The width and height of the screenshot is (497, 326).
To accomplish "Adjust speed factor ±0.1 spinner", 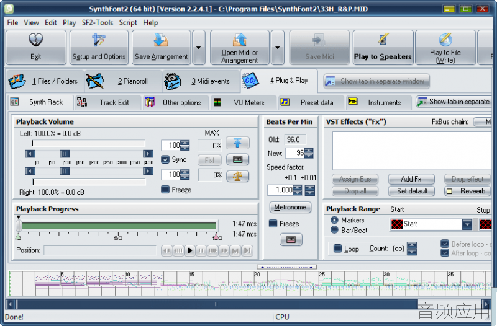I will click(x=298, y=190).
